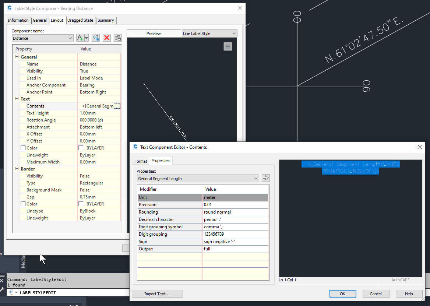Click the TOP view indicator in the preview
Screen dimensions: 430x306
tap(228, 46)
